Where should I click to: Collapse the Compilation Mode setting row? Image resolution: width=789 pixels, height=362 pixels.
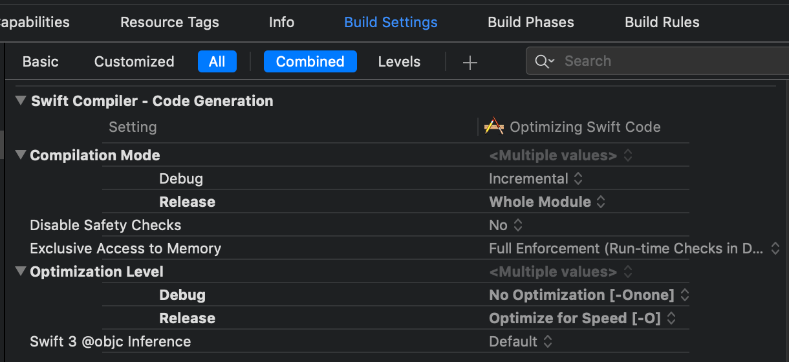21,155
